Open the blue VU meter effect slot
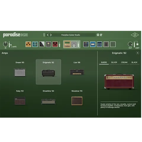This screenshot has height=142, width=142. [93, 44]
